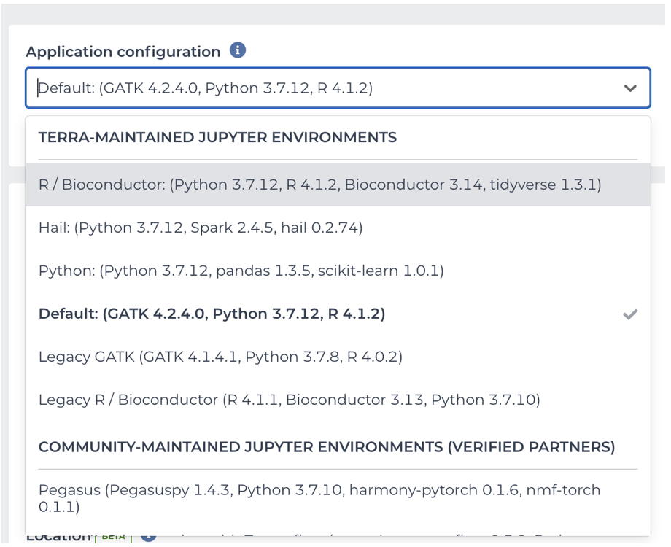The width and height of the screenshot is (671, 547).
Task: Click the partially hidden Location label
Action: [58, 538]
